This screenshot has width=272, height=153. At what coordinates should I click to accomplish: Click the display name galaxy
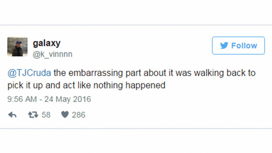click(x=46, y=43)
